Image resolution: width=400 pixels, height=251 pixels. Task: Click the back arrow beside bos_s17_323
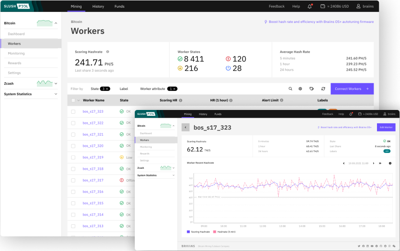point(186,128)
